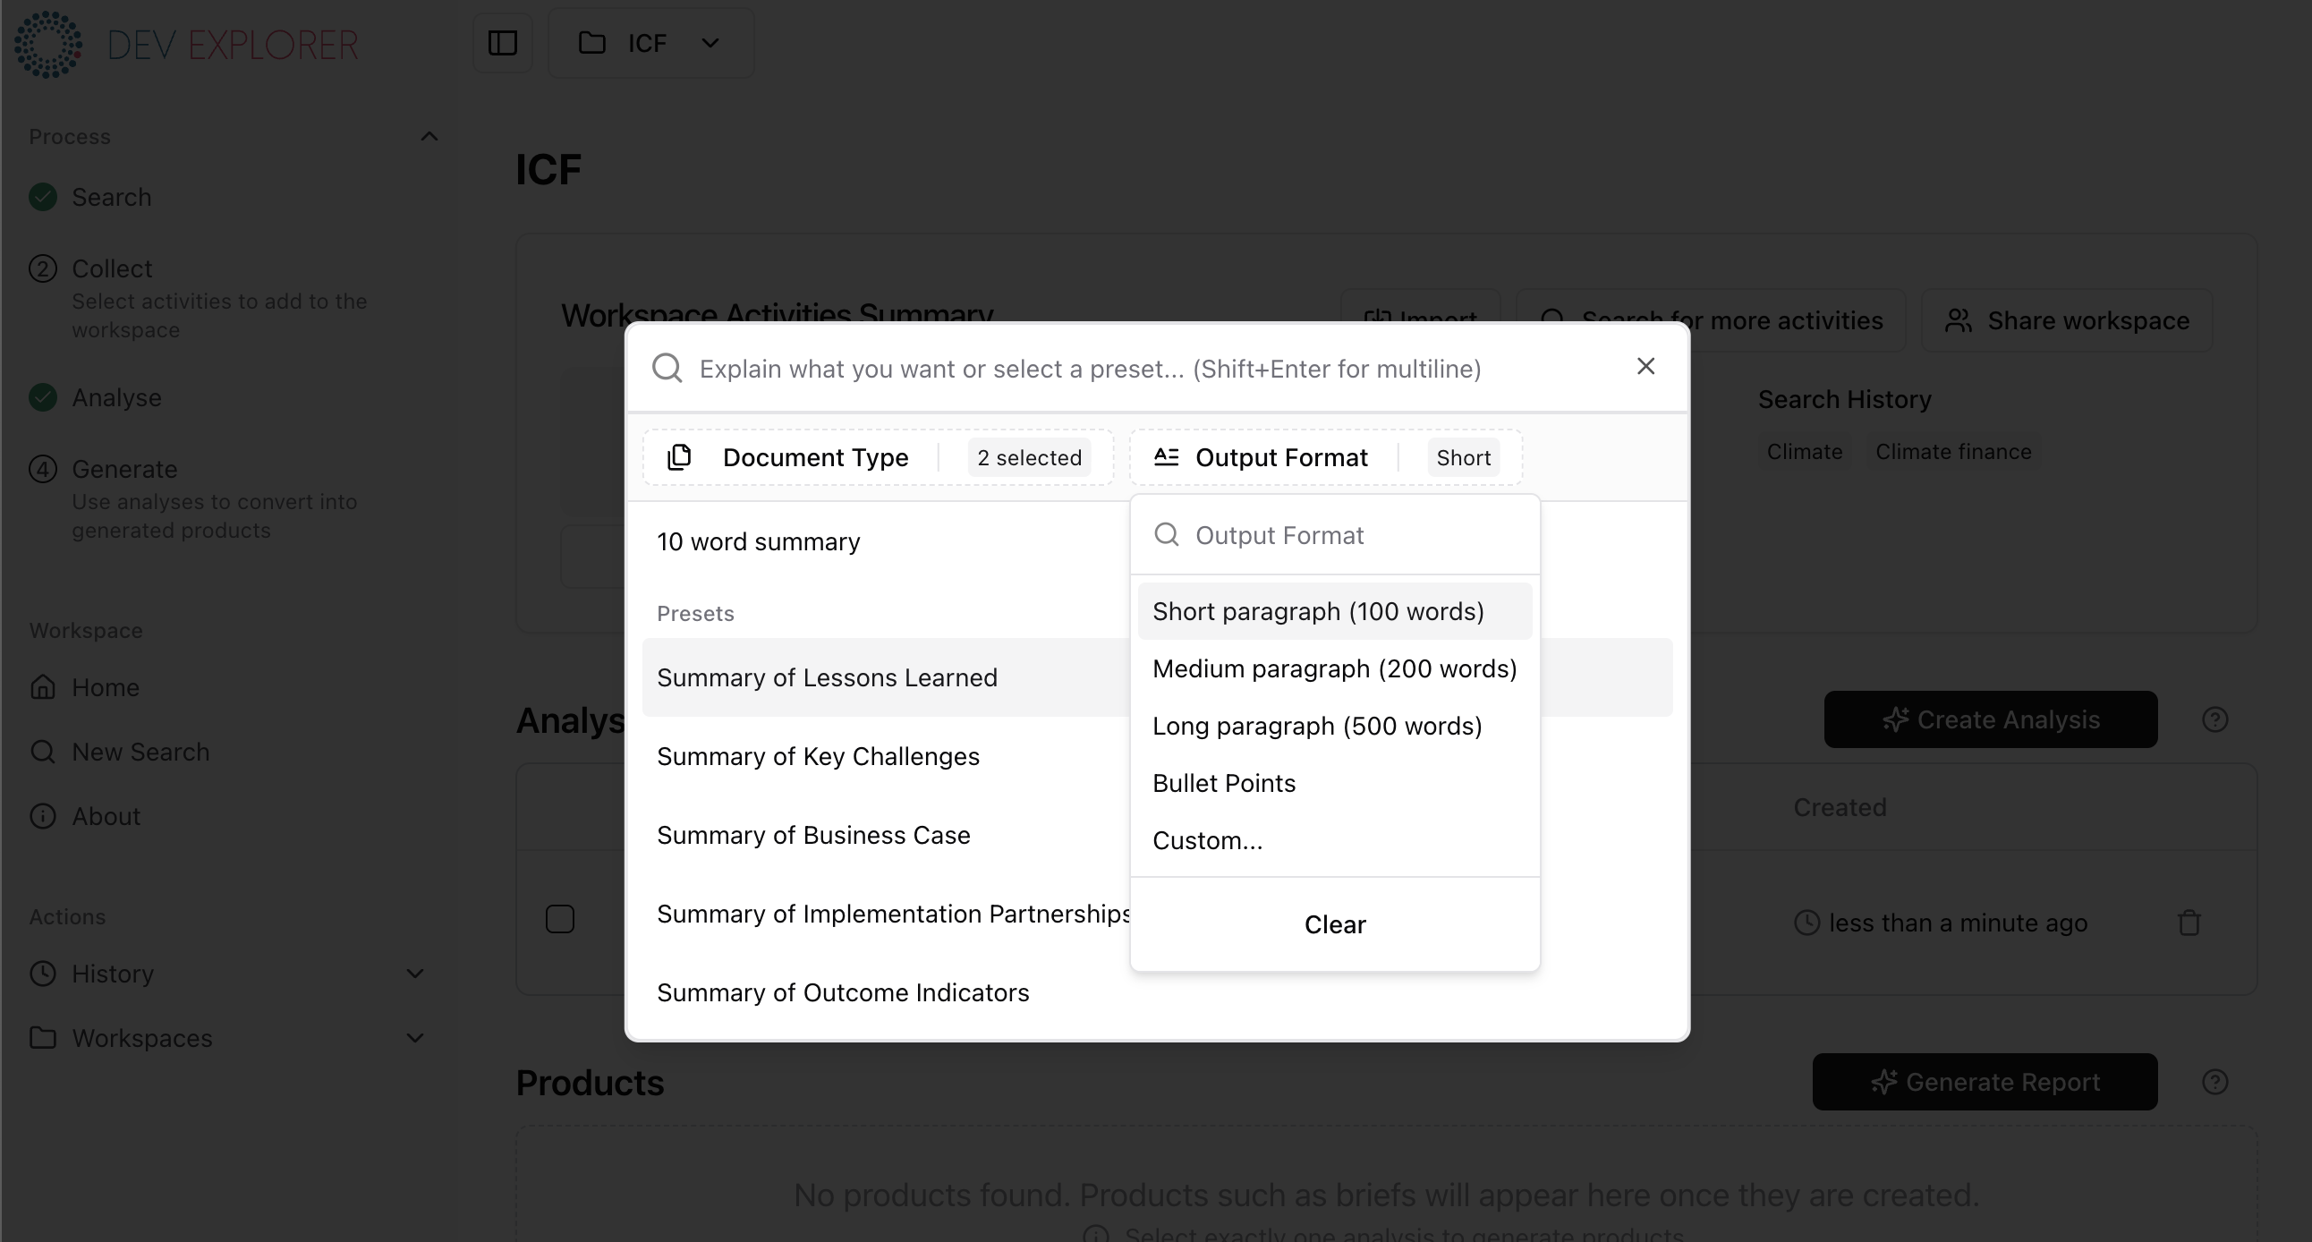Click the New Search magnifier icon
This screenshot has height=1242, width=2312.
click(x=42, y=751)
